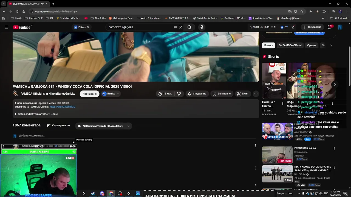Click the Добавете коментар input field
The image size is (351, 197).
click(x=137, y=136)
